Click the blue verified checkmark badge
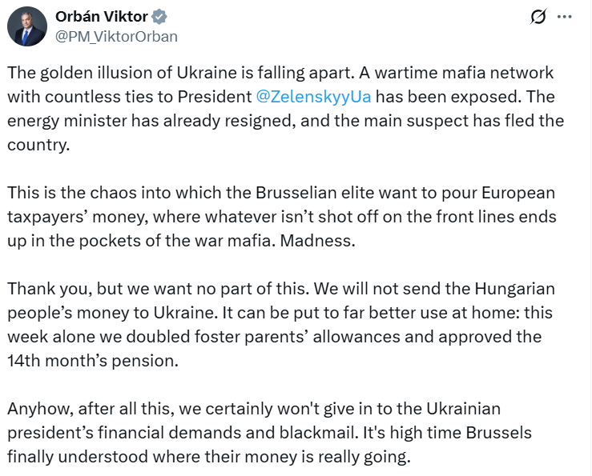The height and width of the screenshot is (476, 592). pos(160,17)
